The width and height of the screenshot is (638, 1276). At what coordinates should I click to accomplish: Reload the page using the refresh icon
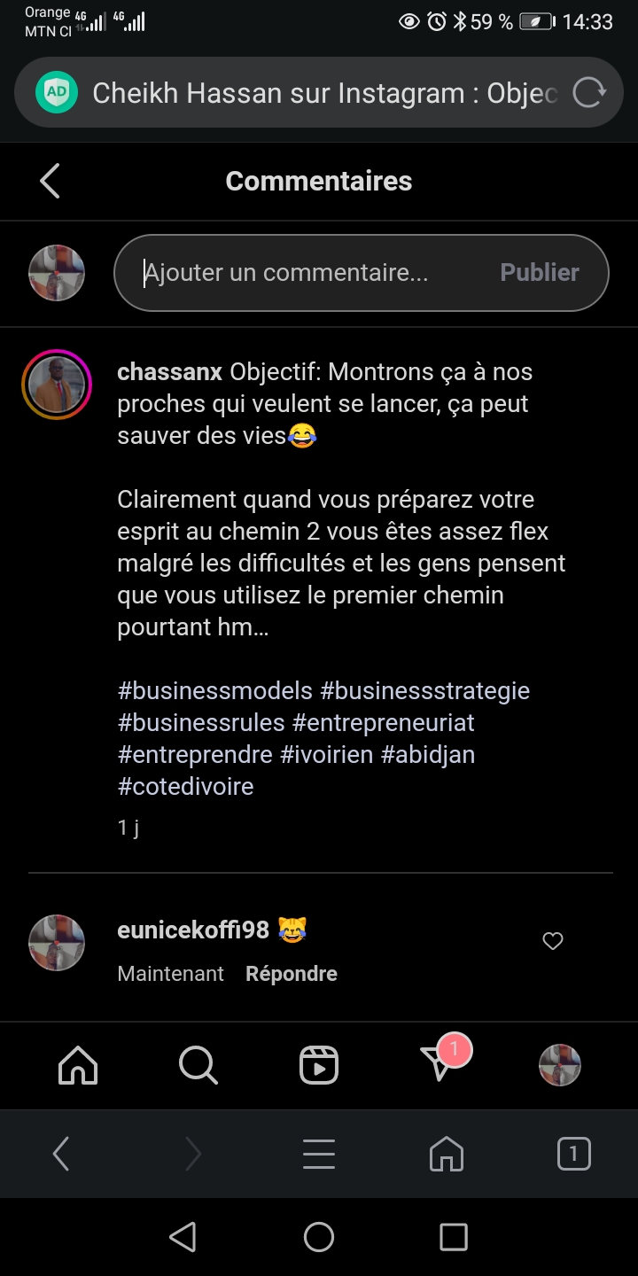coord(589,93)
